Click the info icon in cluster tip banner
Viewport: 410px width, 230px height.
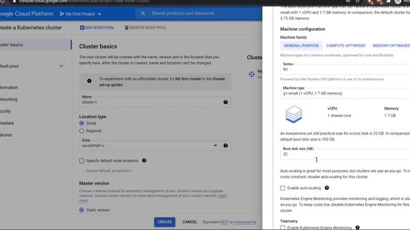pyautogui.click(x=89, y=81)
